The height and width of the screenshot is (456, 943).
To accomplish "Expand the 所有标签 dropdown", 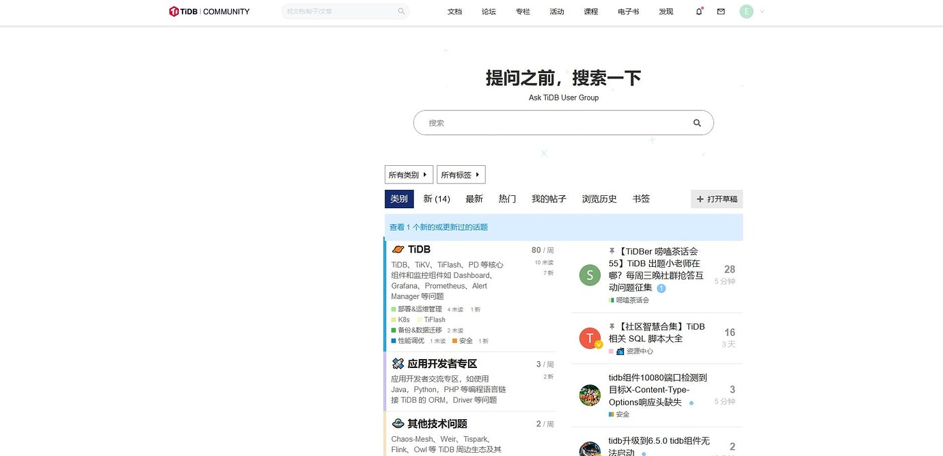I will (461, 175).
